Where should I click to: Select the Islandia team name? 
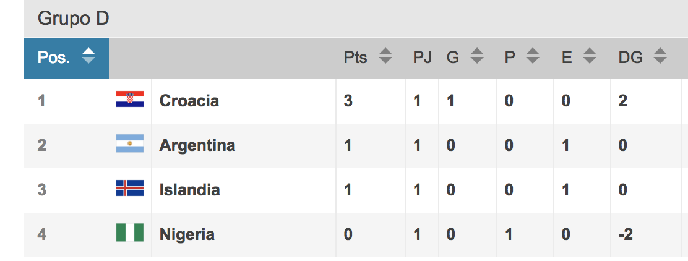pos(189,190)
